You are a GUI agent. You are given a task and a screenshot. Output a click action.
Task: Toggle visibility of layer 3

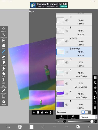click(67, 84)
